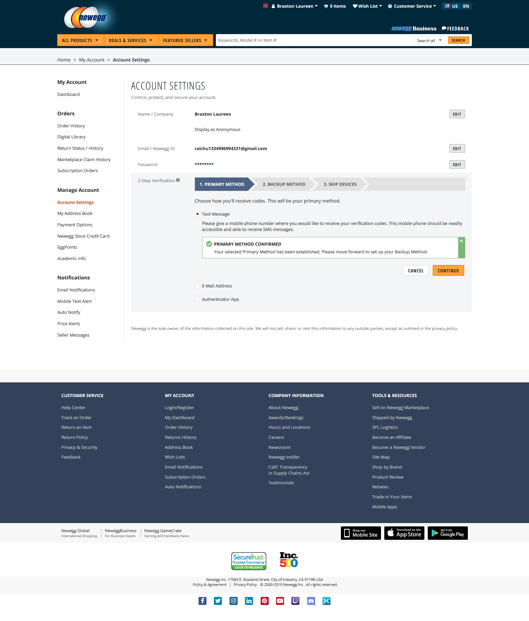Dismiss the Primary Method Confirmed notice
Viewport: 529px width, 621px height.
(461, 241)
